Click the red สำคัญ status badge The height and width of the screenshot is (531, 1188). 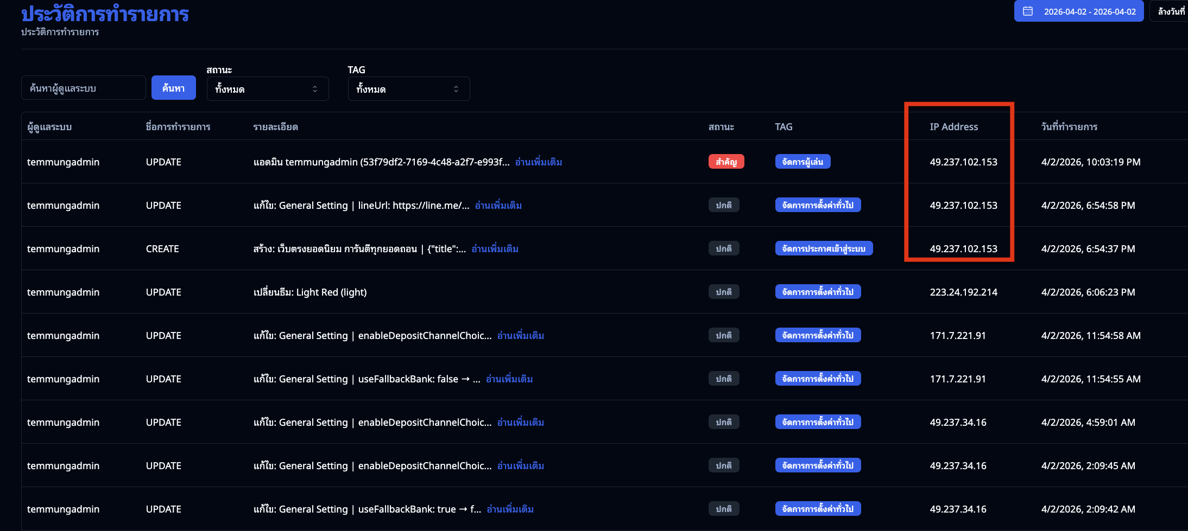click(x=726, y=161)
